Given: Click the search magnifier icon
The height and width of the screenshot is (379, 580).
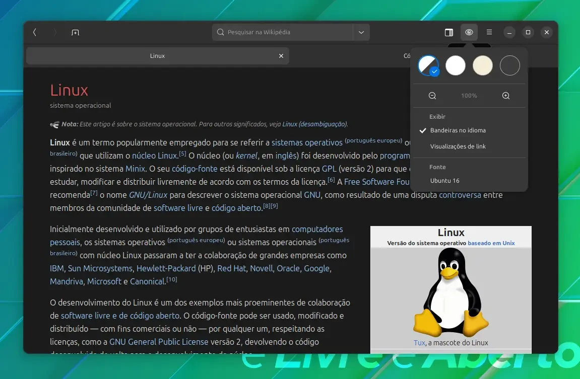Looking at the screenshot, I should (x=220, y=32).
